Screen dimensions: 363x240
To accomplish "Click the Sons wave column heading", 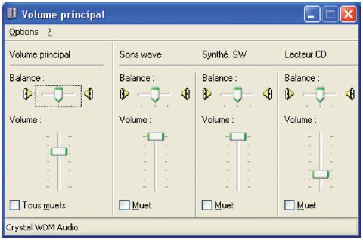I will click(x=141, y=55).
